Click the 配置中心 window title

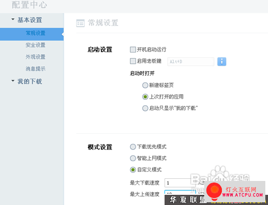coord(29,5)
